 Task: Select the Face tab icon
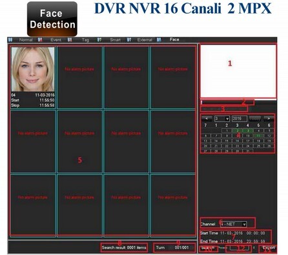coord(159,39)
